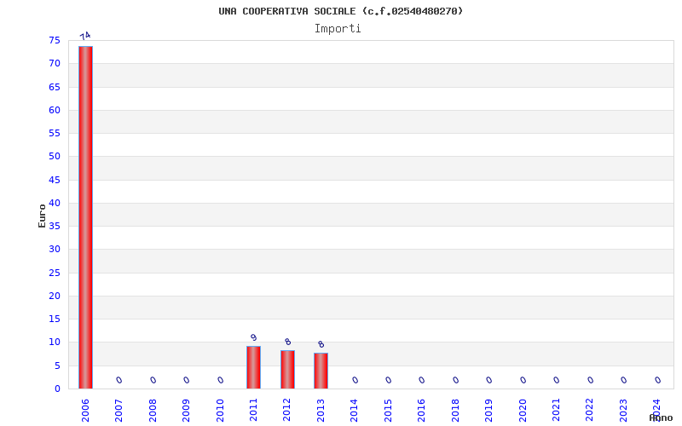Click x-axis year label 2014

pos(355,411)
